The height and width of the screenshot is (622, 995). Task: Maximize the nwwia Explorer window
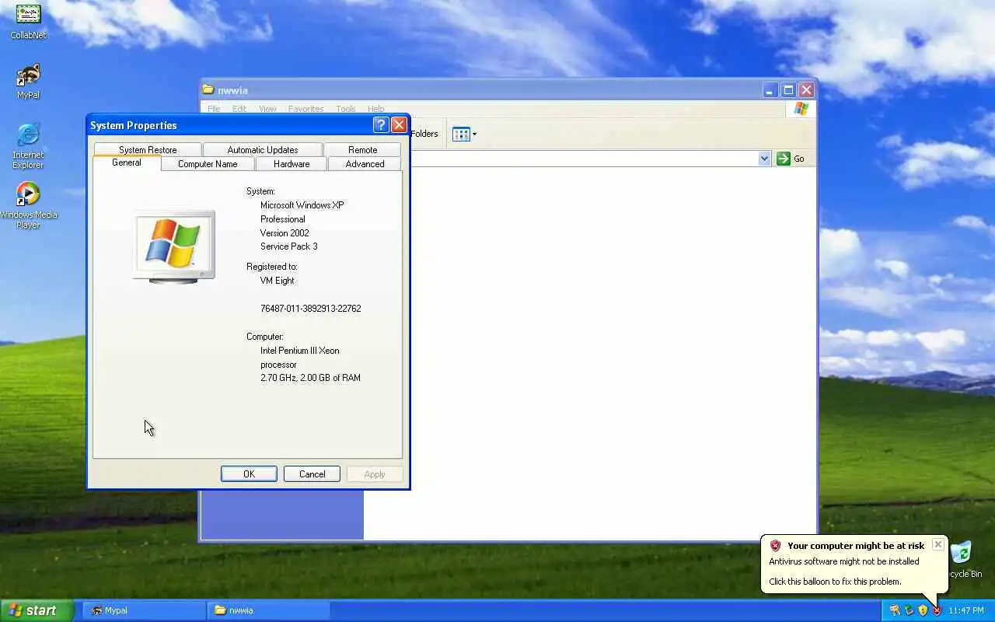[788, 90]
